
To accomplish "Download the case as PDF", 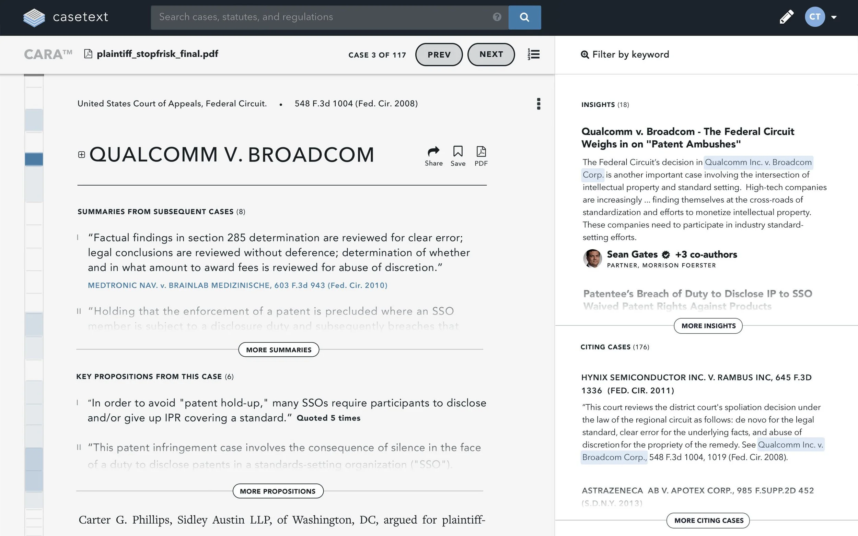I will click(x=481, y=156).
